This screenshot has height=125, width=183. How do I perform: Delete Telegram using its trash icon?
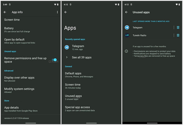(x=178, y=28)
